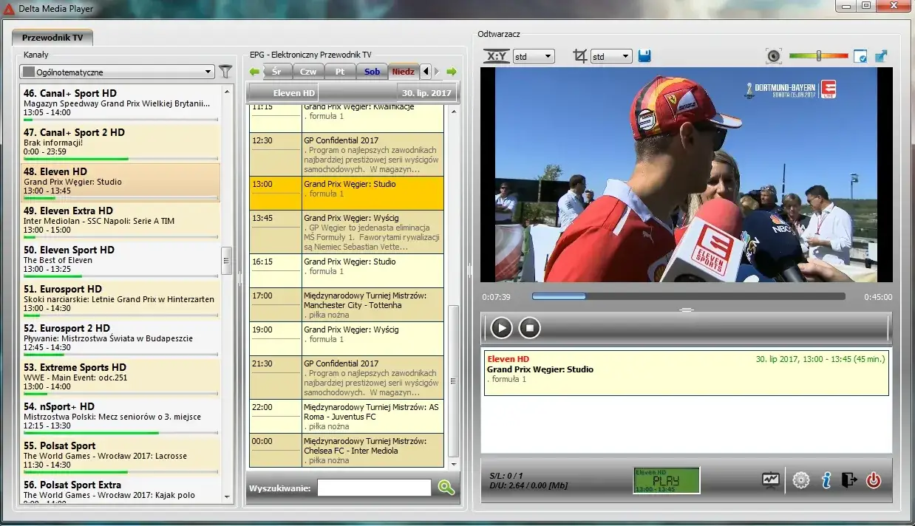Select the Czw tab in the EPG
The image size is (915, 526).
308,71
